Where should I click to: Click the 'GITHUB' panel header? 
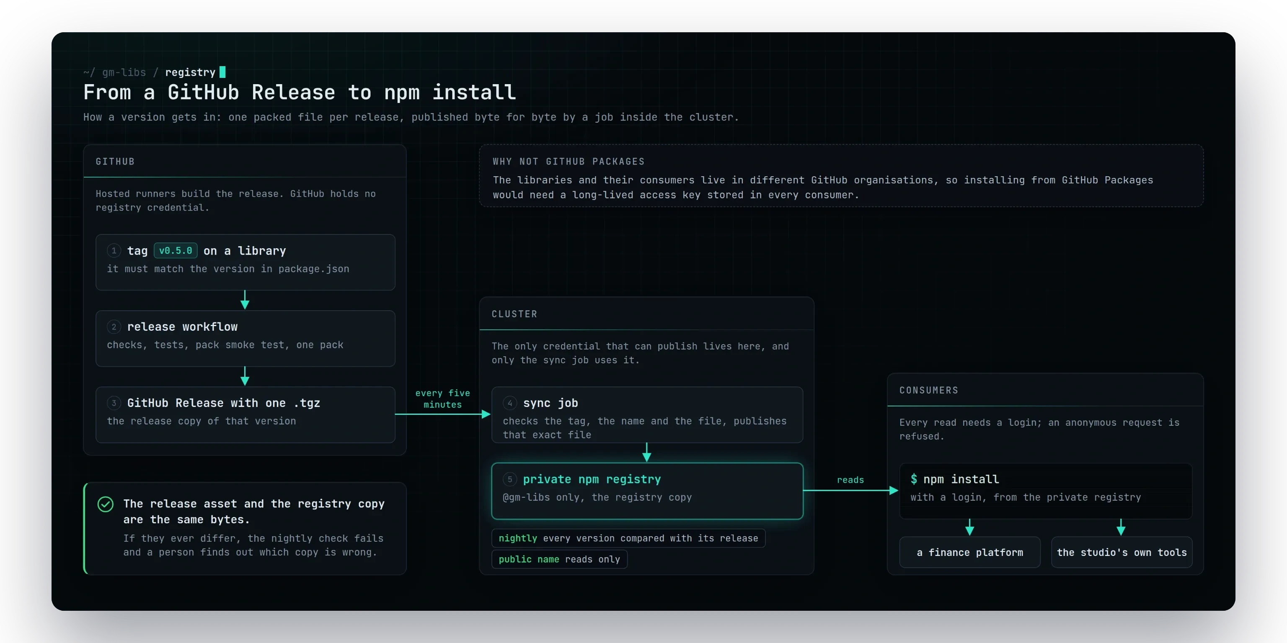115,161
